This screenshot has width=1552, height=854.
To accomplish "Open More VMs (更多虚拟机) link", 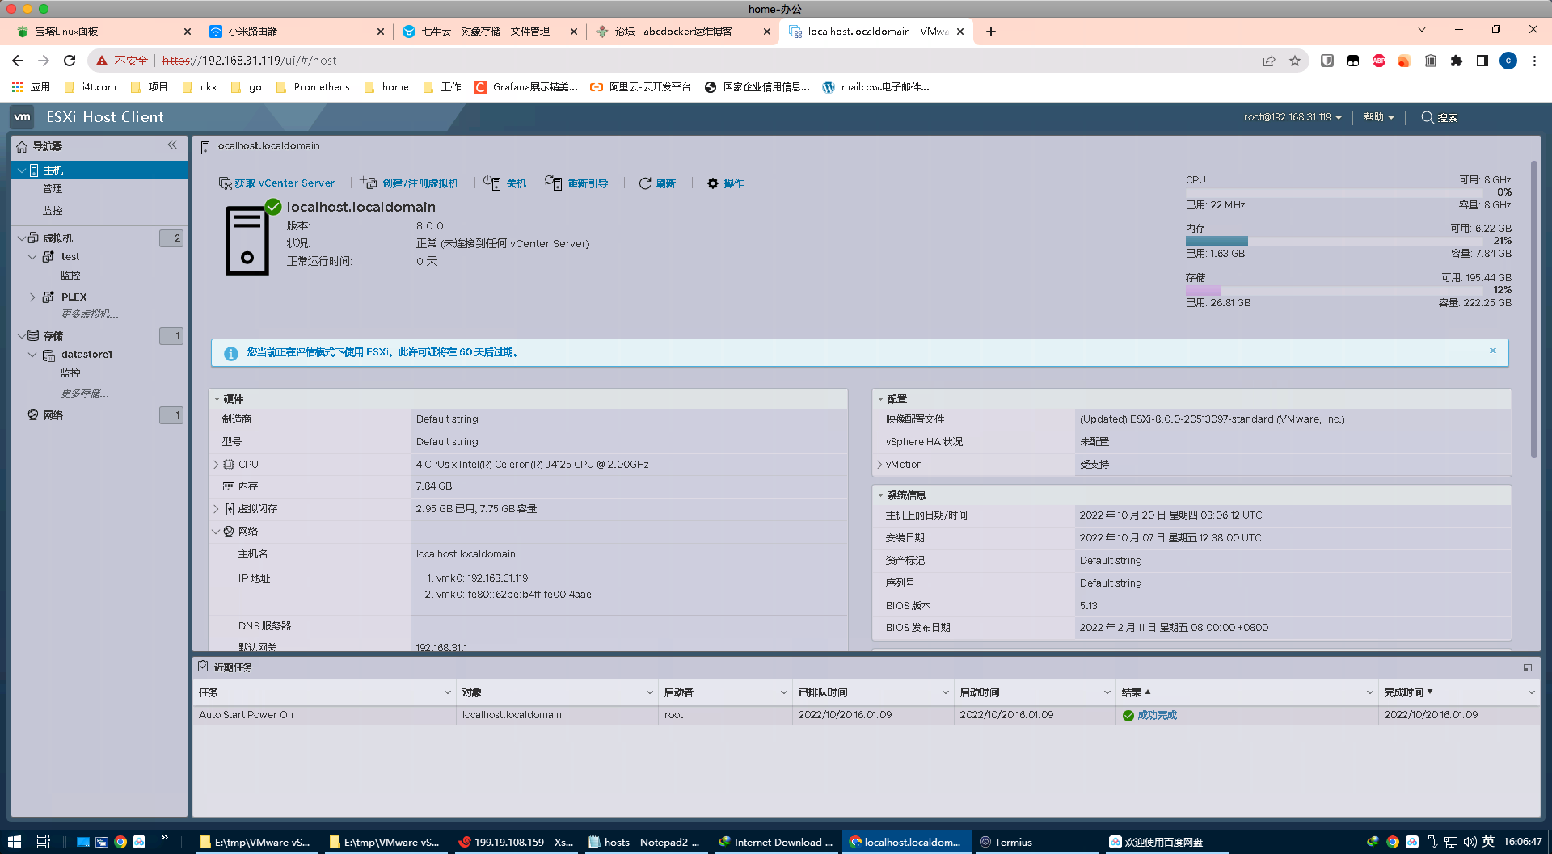I will tap(90, 314).
